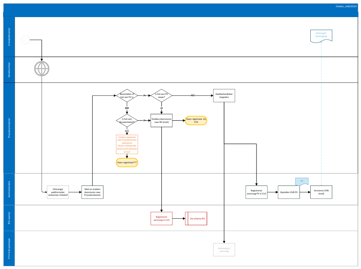Select the 'Opstellen OVB PV' box

[289, 192]
